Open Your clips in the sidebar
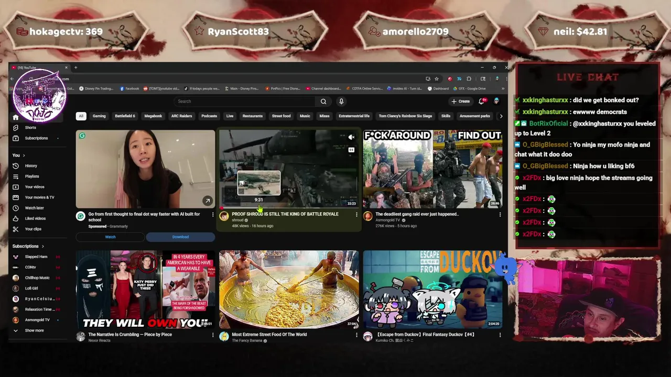This screenshot has height=377, width=671. (33, 229)
